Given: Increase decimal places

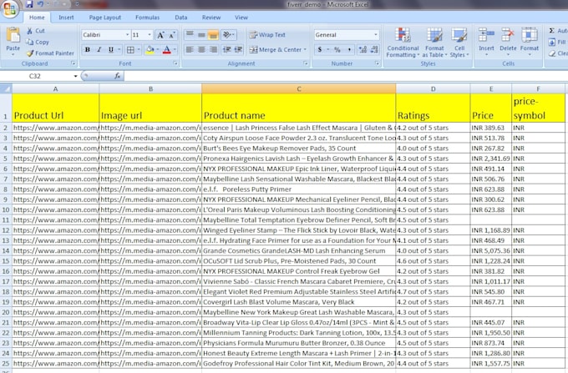Looking at the screenshot, I should tap(363, 49).
